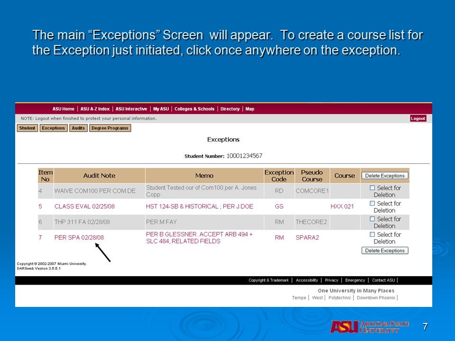
Task: Select exception WAIVE COM100 PER COM DE
Action: [x=95, y=191]
